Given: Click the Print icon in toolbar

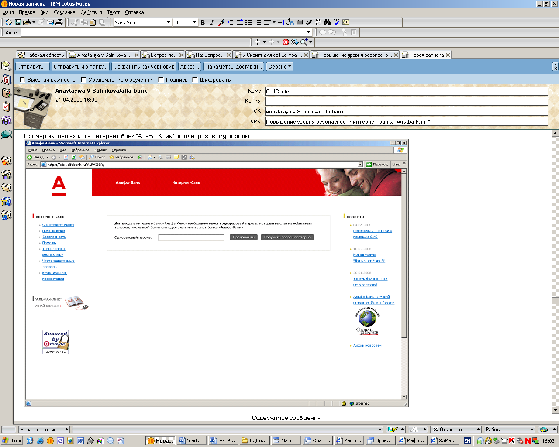Looking at the screenshot, I should pyautogui.click(x=60, y=22).
